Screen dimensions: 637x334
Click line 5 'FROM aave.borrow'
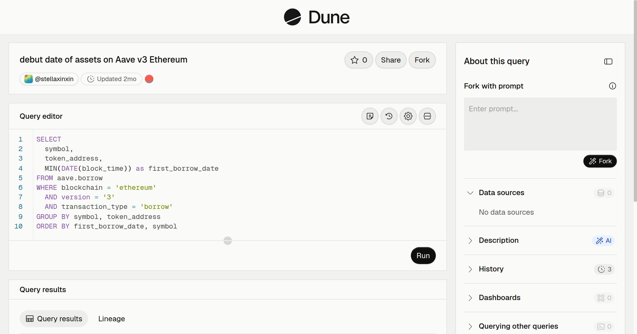pos(70,178)
